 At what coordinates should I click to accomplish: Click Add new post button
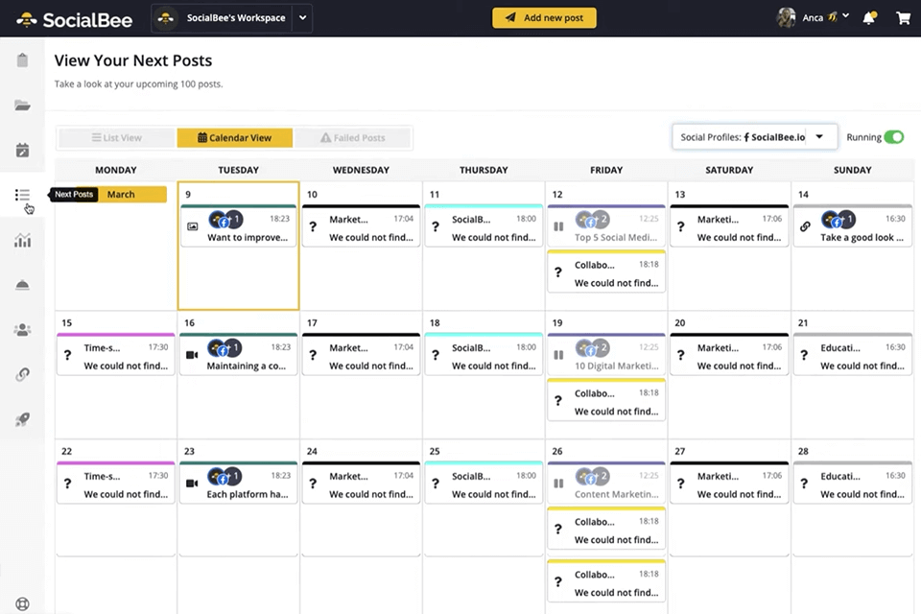coord(544,17)
